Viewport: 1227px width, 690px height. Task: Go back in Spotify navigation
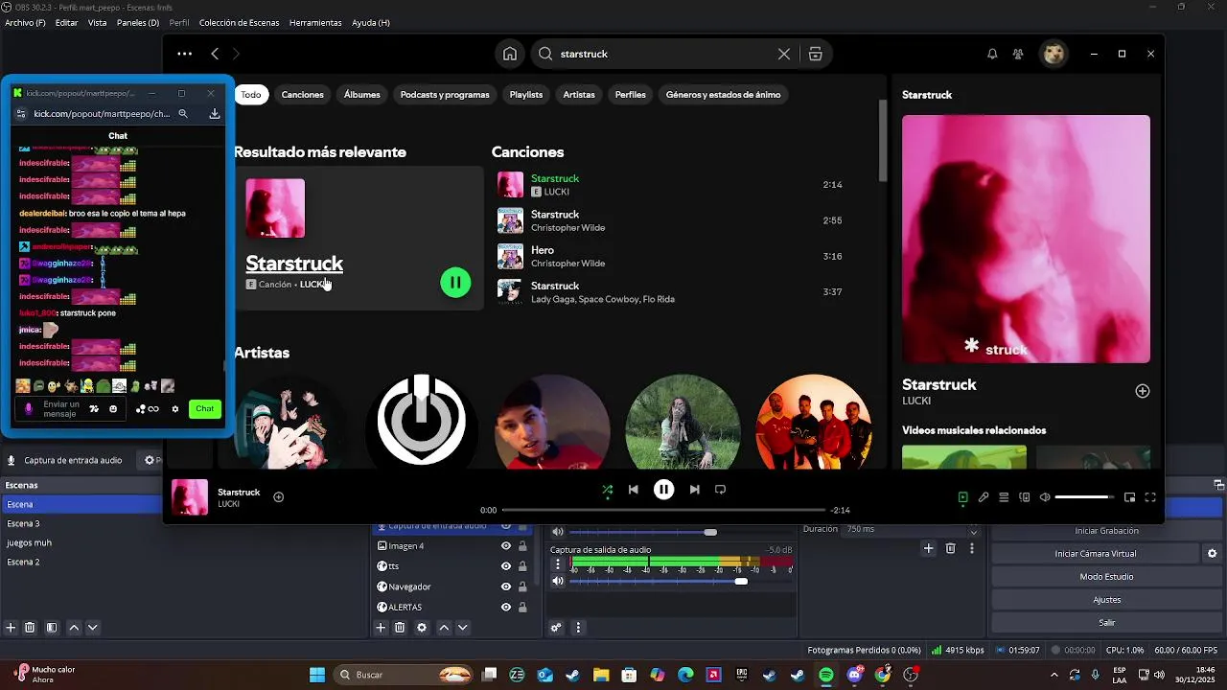click(215, 54)
